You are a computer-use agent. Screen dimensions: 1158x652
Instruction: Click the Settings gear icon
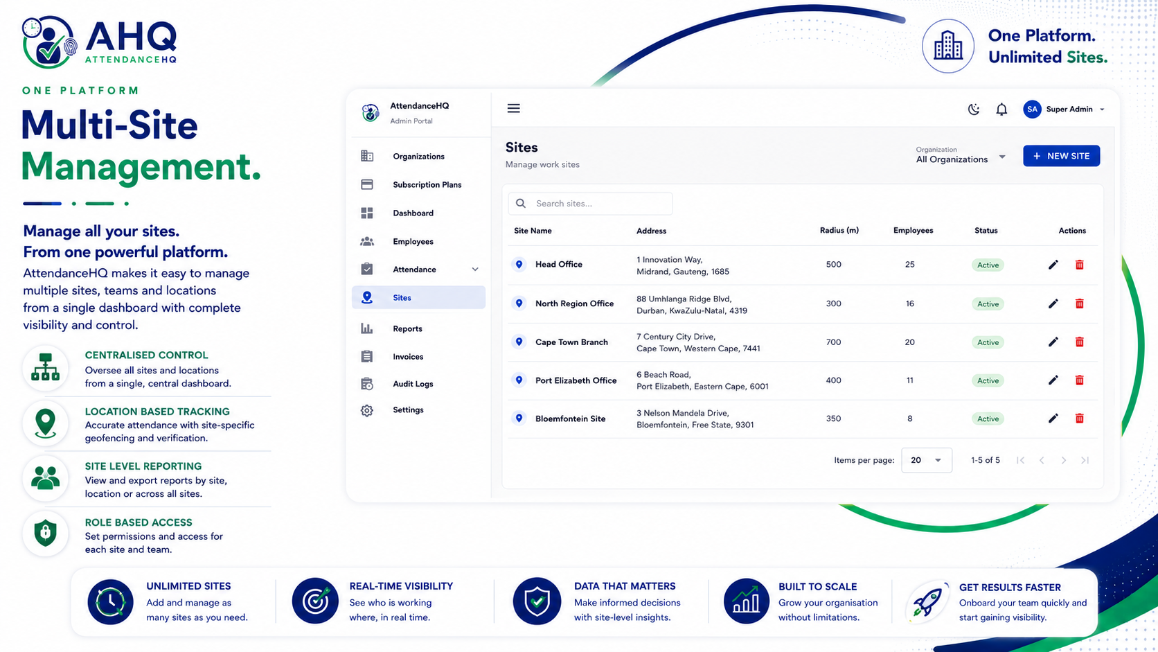(x=367, y=410)
